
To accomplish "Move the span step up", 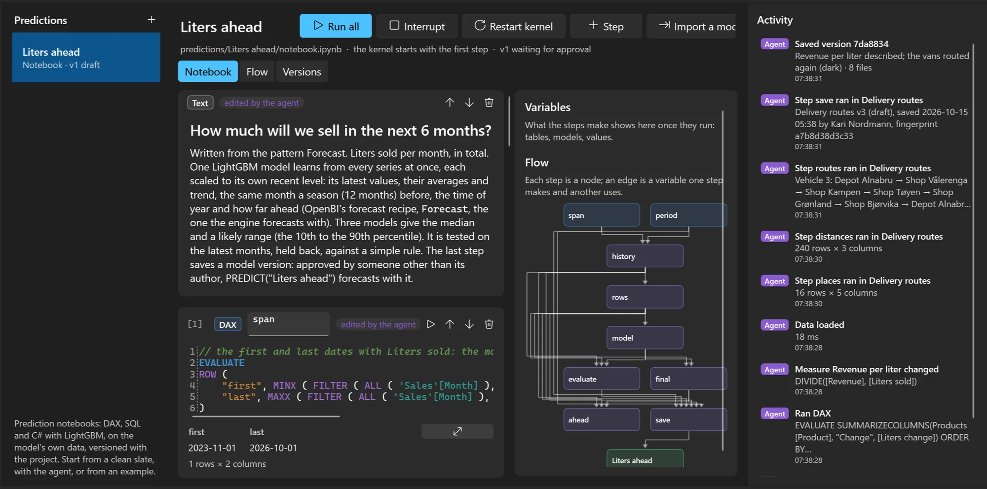I will tap(450, 324).
